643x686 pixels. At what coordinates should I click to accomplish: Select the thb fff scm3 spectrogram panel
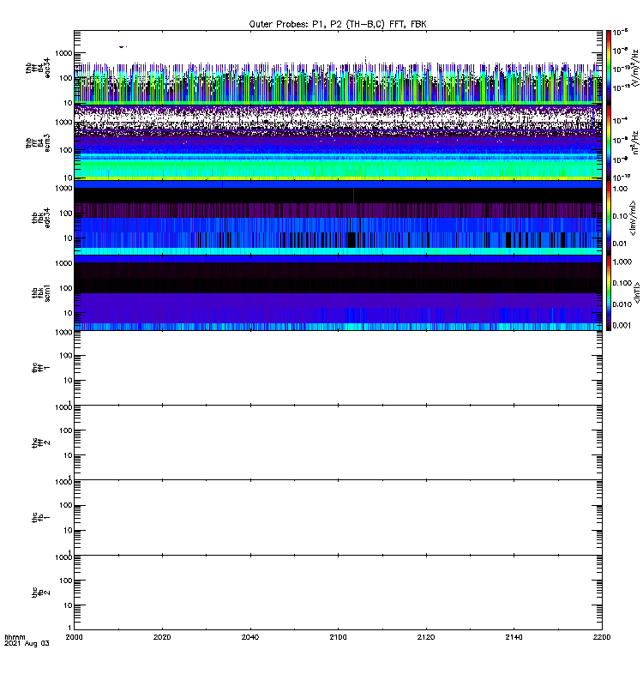pyautogui.click(x=338, y=142)
